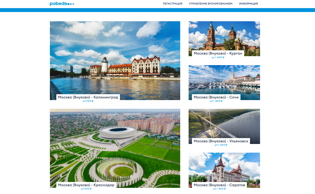Open the РЕГИСТРАЦИЯ menu item
315x194 pixels.
tap(173, 4)
